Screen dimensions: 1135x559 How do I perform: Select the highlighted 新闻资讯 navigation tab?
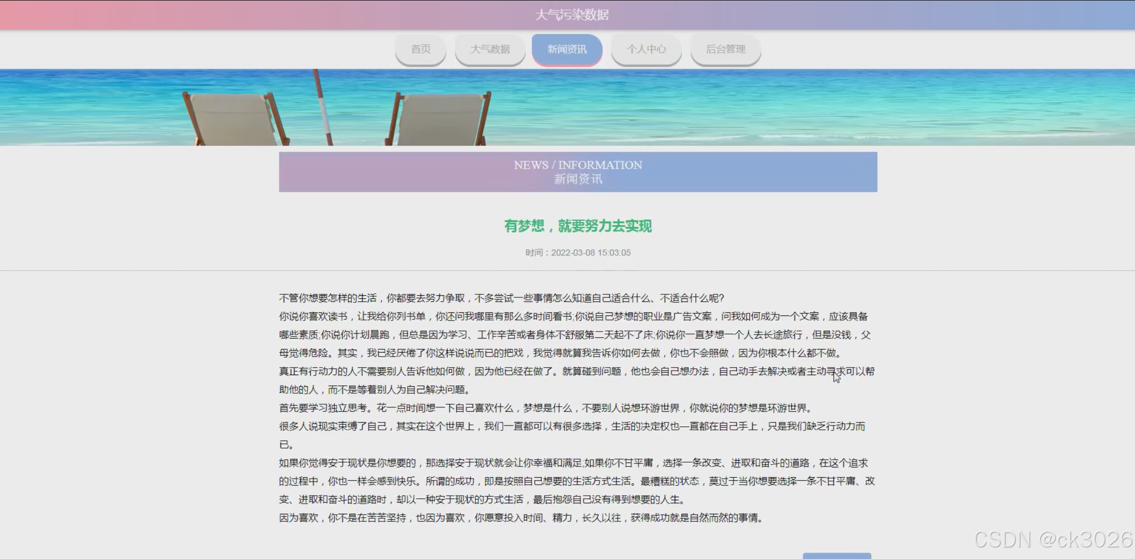[567, 49]
